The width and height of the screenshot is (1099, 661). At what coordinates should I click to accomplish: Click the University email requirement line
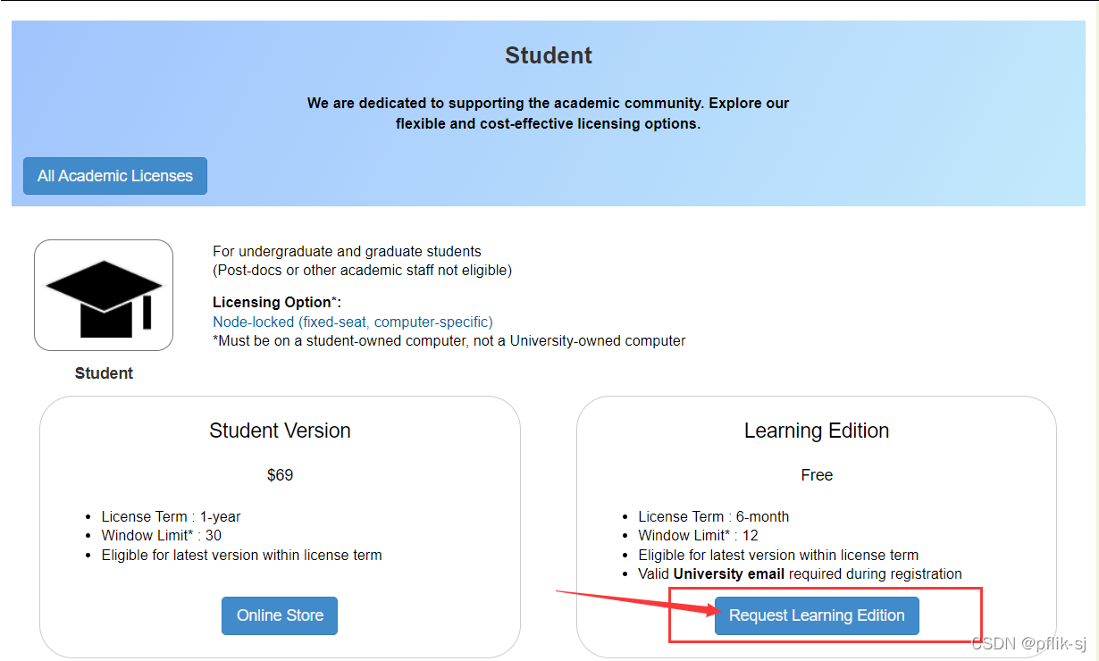800,574
